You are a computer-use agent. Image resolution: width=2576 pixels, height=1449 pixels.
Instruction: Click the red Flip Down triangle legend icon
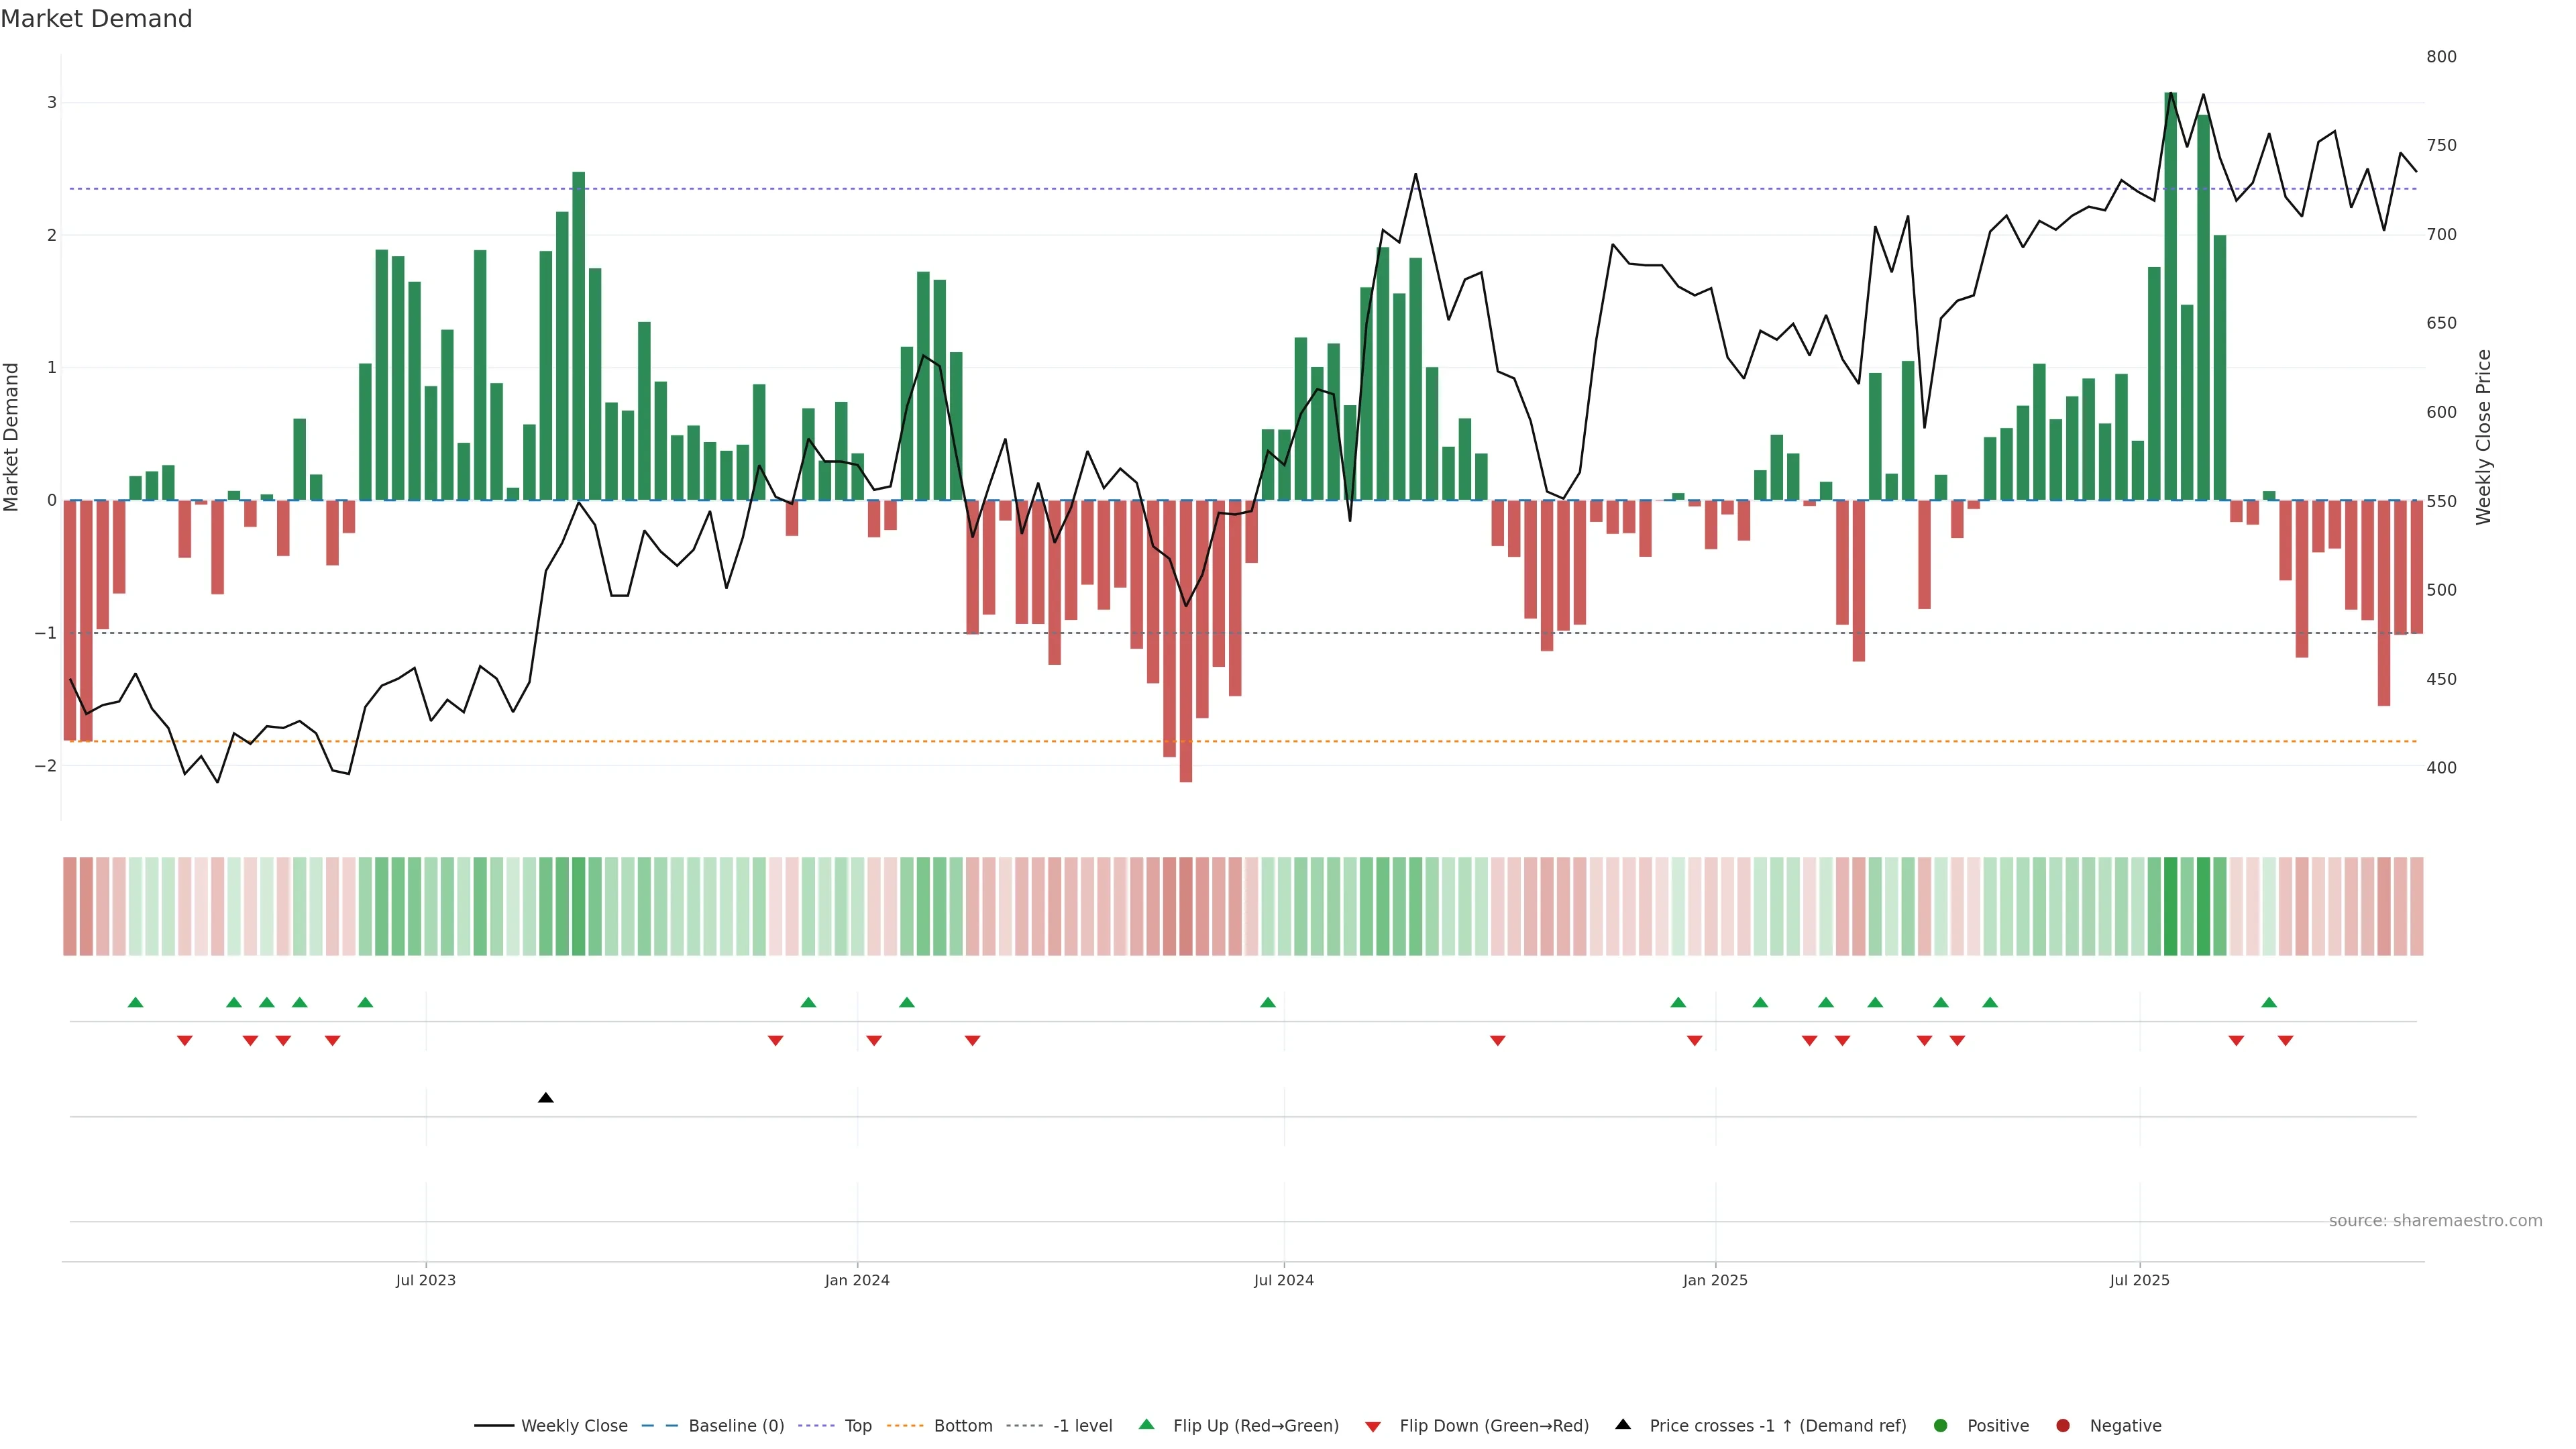(1373, 1426)
